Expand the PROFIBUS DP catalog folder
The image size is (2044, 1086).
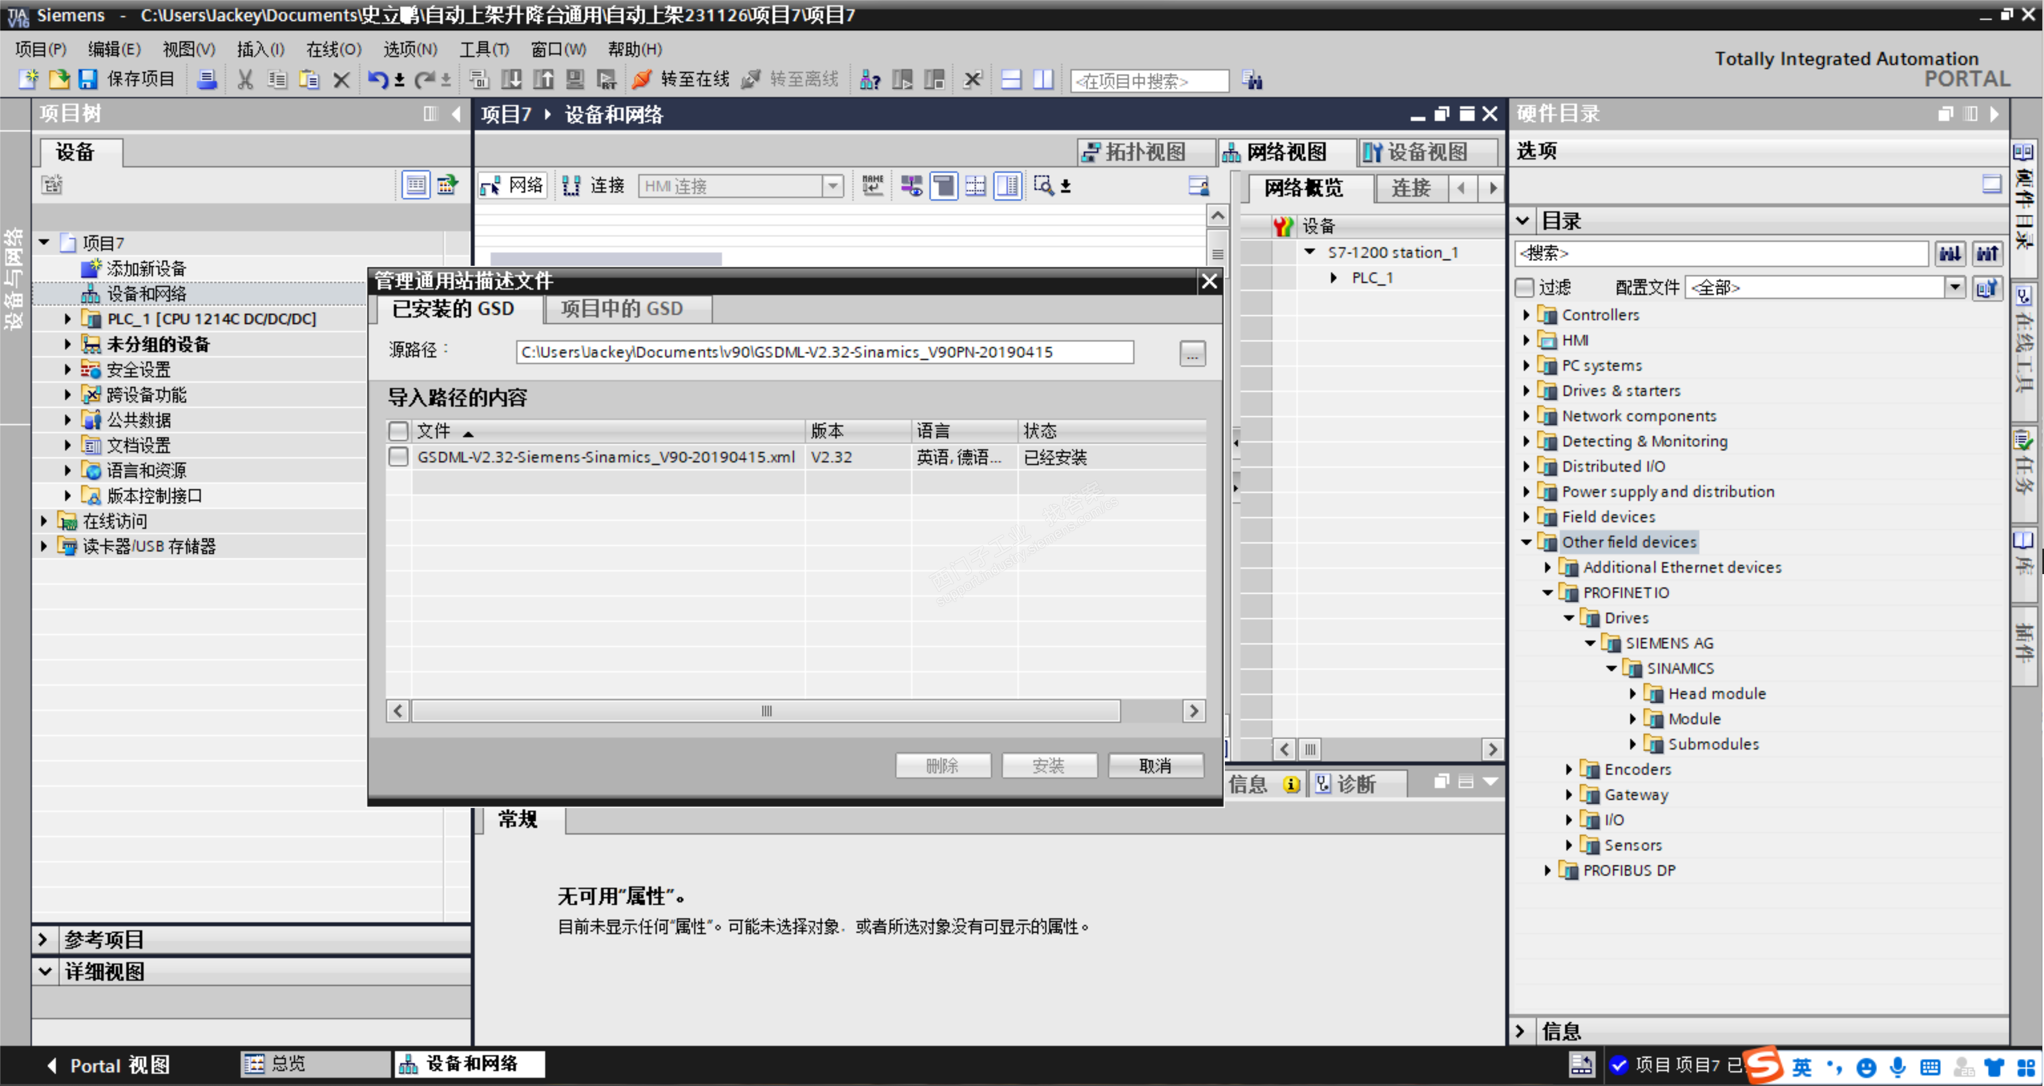1547,870
